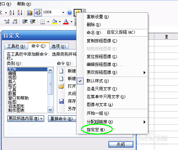
Task: Click 重排命令 button
Action: point(62,119)
